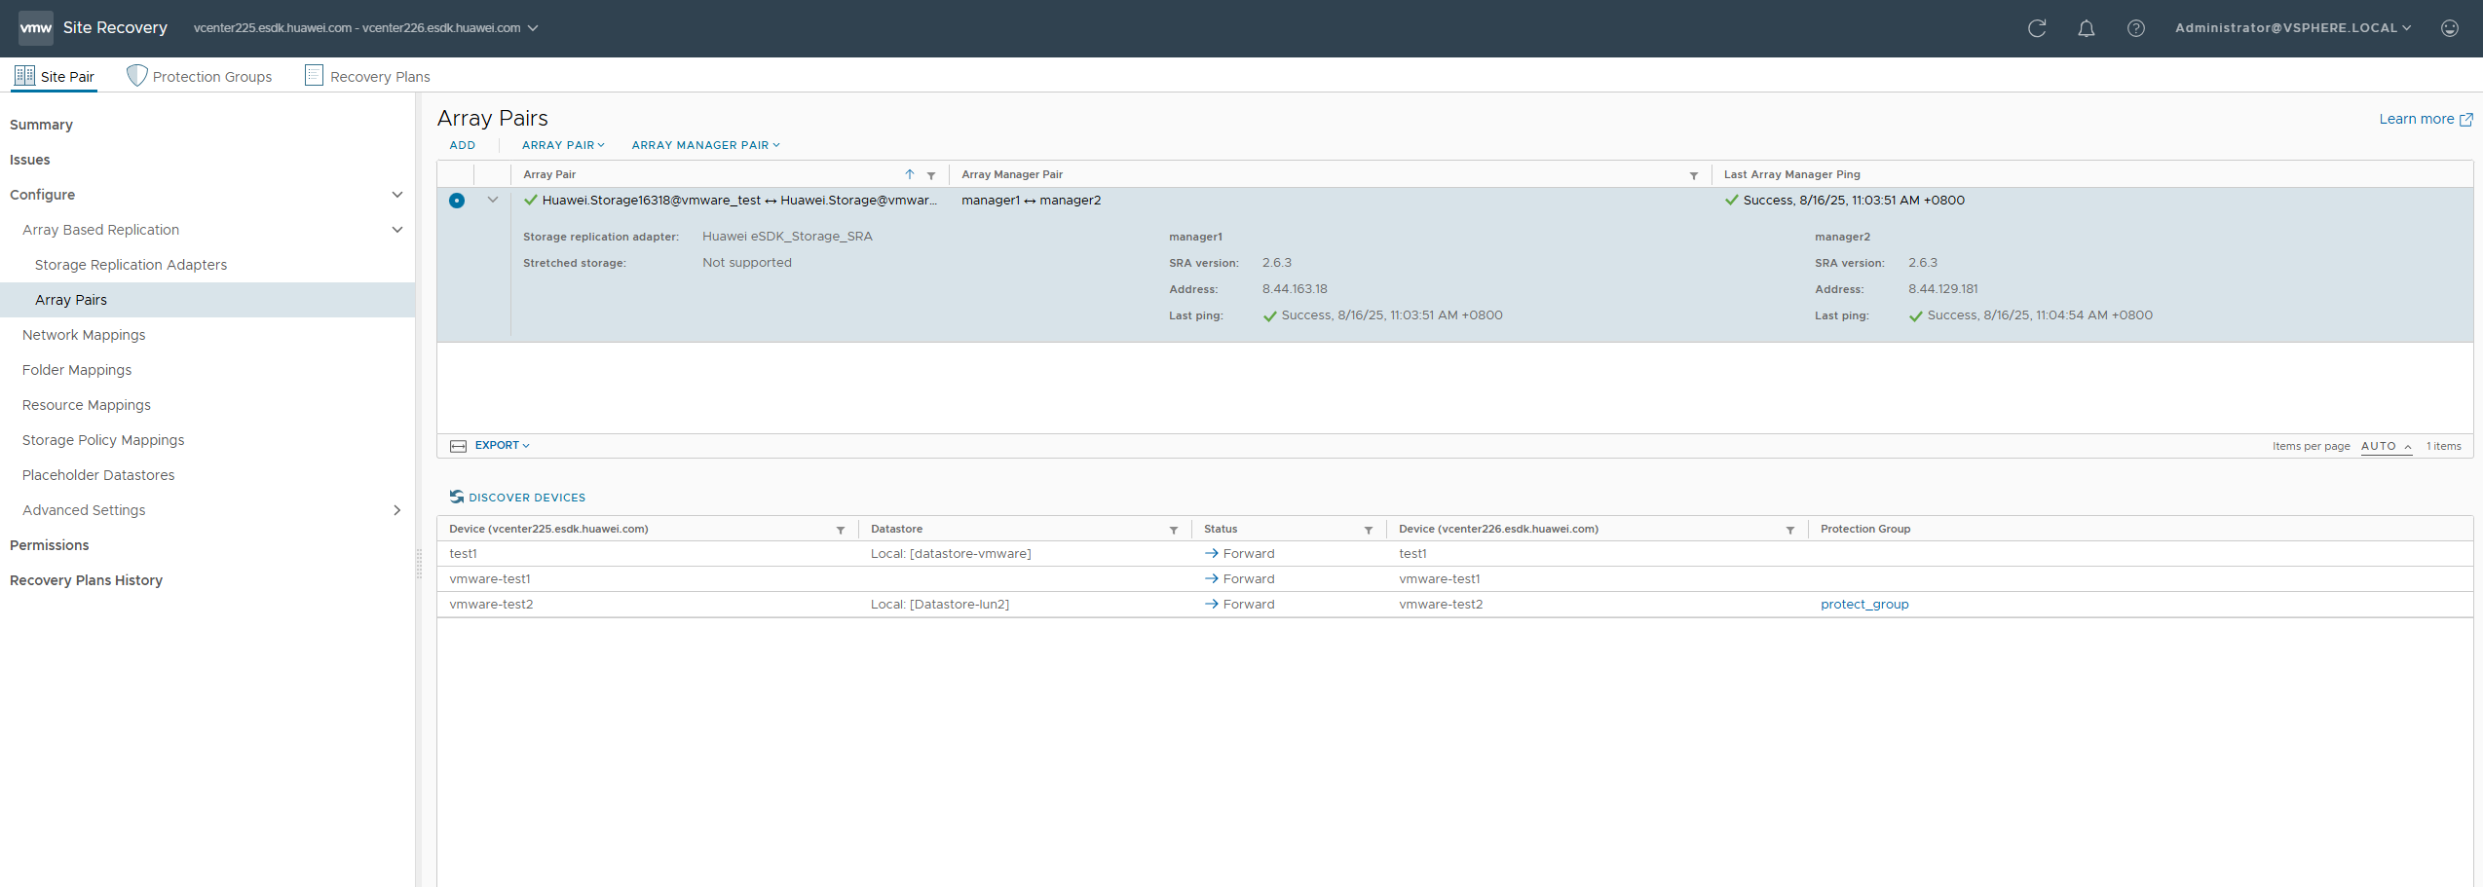The height and width of the screenshot is (887, 2483).
Task: Collapse the Array Based Replication chevron
Action: click(x=396, y=230)
